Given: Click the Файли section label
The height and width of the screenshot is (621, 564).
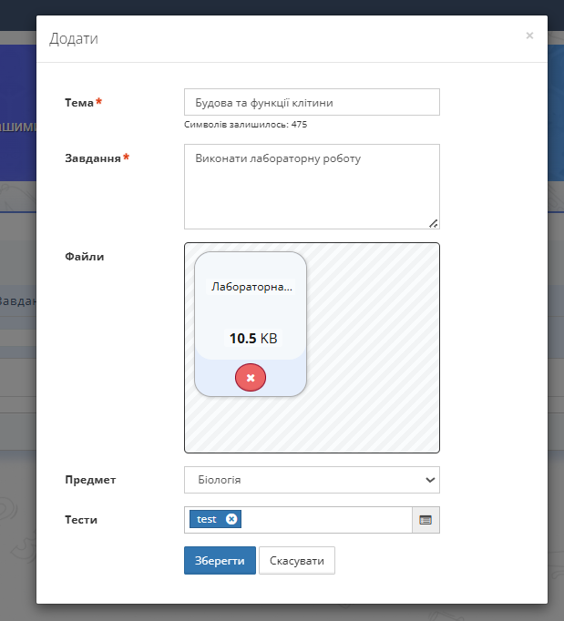Looking at the screenshot, I should pyautogui.click(x=85, y=257).
